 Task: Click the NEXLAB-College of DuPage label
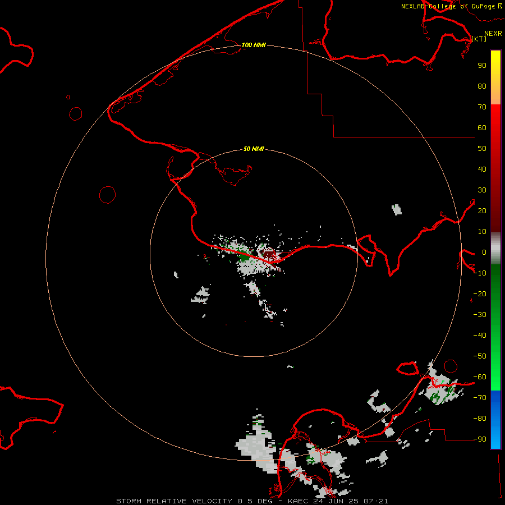coord(448,6)
